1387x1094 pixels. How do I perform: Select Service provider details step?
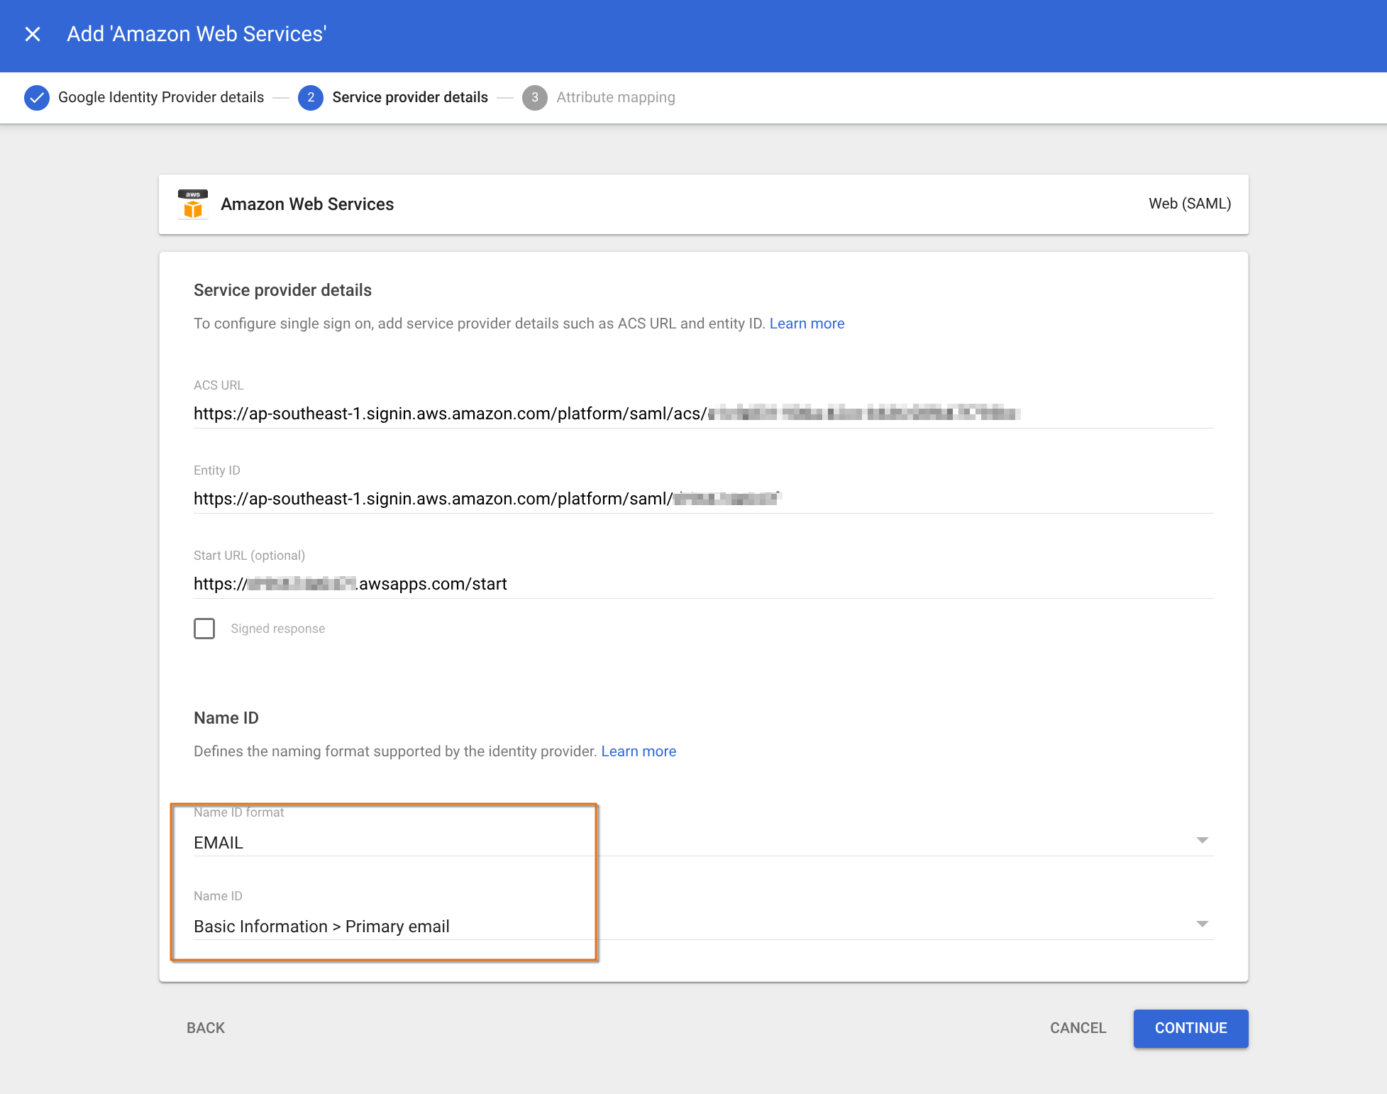click(410, 97)
